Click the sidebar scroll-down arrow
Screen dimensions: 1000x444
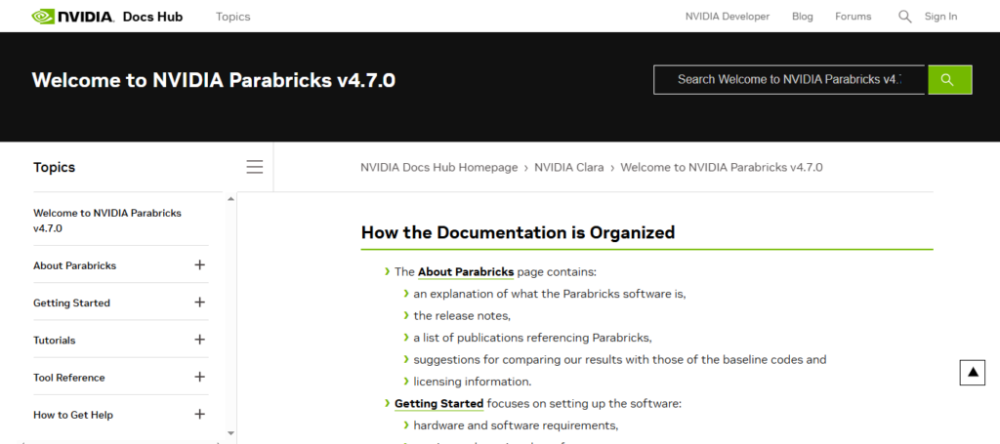230,433
